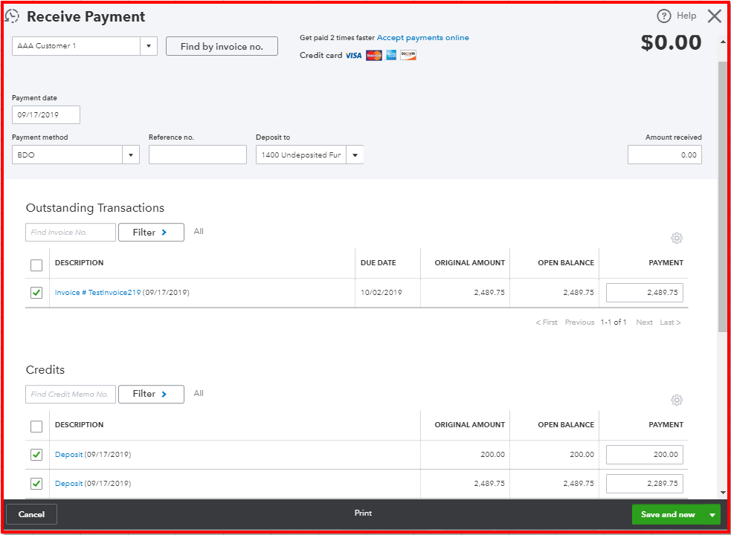
Task: Click the DUE DATE column header
Action: click(x=378, y=263)
